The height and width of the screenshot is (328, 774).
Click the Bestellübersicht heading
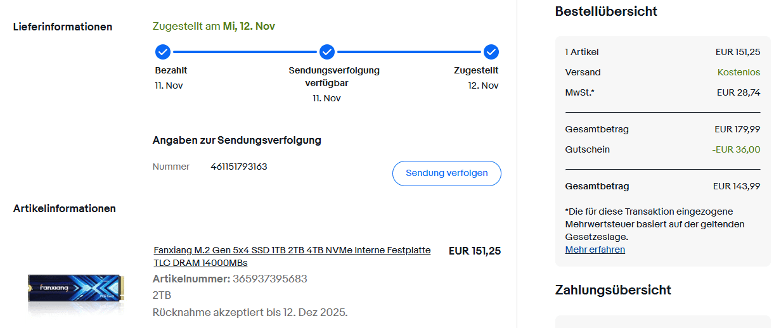(x=605, y=11)
